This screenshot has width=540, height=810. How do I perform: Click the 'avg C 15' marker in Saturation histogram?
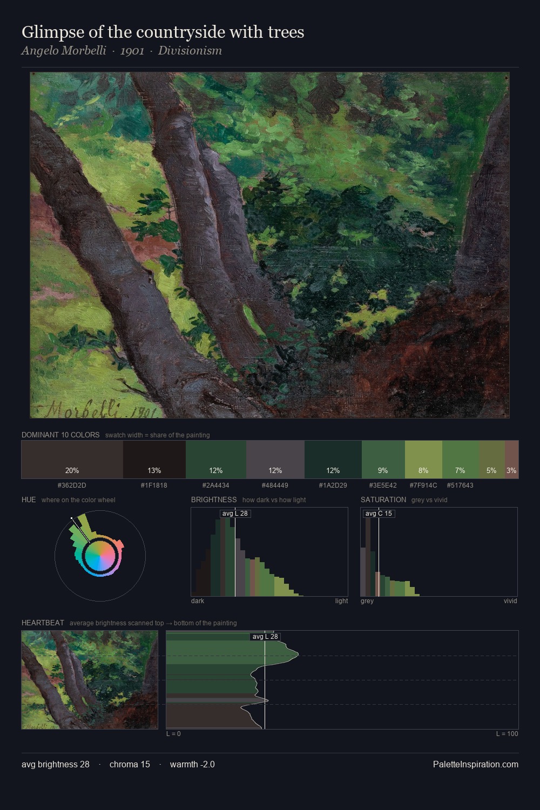pos(379,513)
